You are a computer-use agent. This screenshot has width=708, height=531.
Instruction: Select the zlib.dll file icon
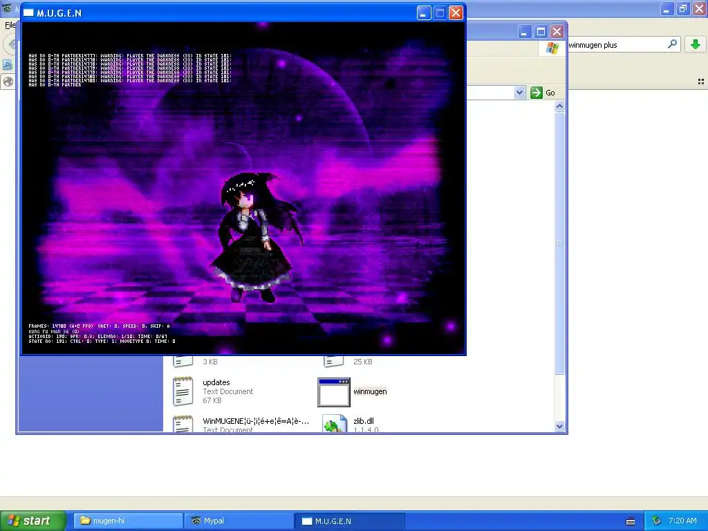(335, 425)
